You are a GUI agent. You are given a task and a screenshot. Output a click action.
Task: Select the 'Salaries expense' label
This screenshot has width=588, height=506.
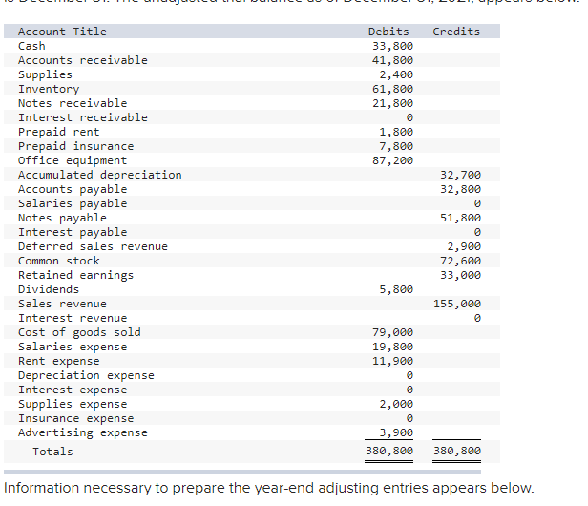(x=73, y=347)
